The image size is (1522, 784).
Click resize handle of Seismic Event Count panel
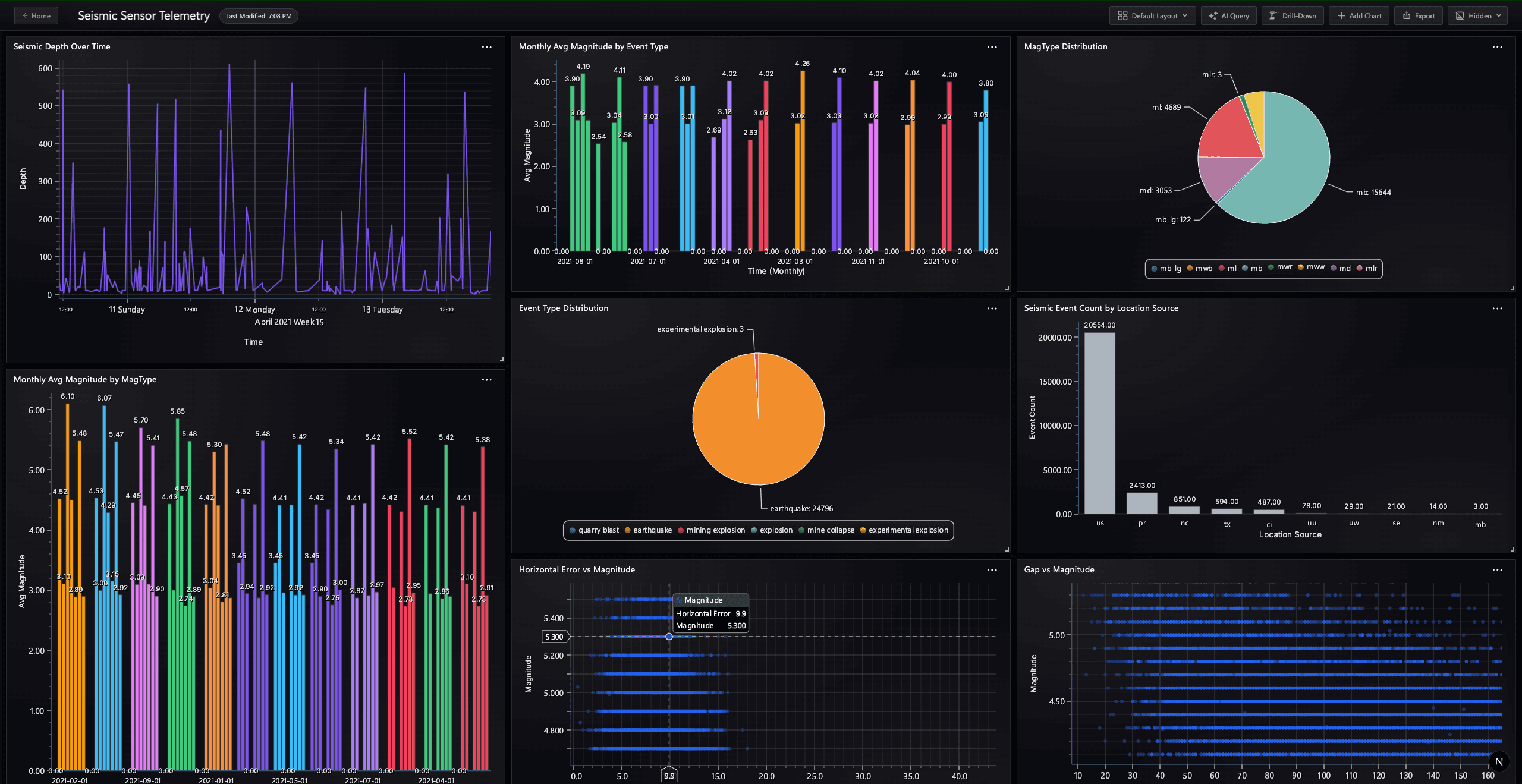click(x=1512, y=549)
